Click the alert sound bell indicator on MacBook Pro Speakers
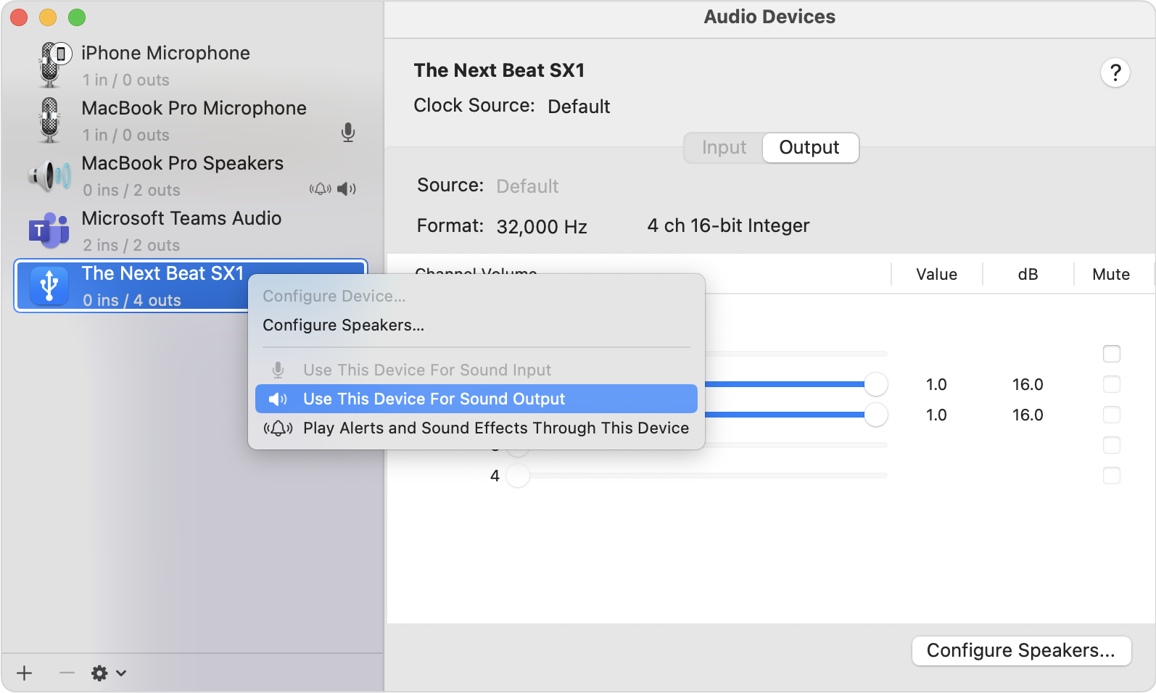The width and height of the screenshot is (1156, 693). (x=320, y=189)
